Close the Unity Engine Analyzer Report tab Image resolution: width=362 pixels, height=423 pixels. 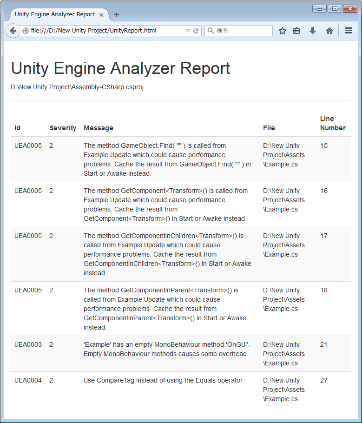[101, 14]
